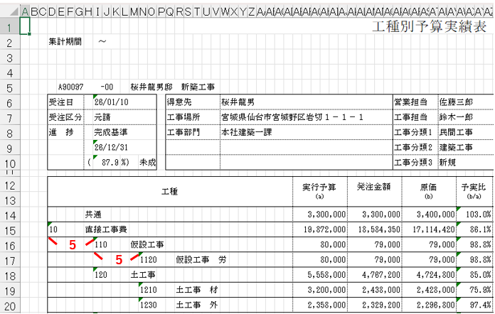Click project name 桜井龍男邸 新築工事
The height and width of the screenshot is (314, 495).
[173, 87]
